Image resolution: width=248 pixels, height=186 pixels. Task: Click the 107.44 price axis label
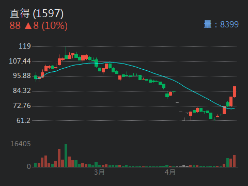(20, 61)
